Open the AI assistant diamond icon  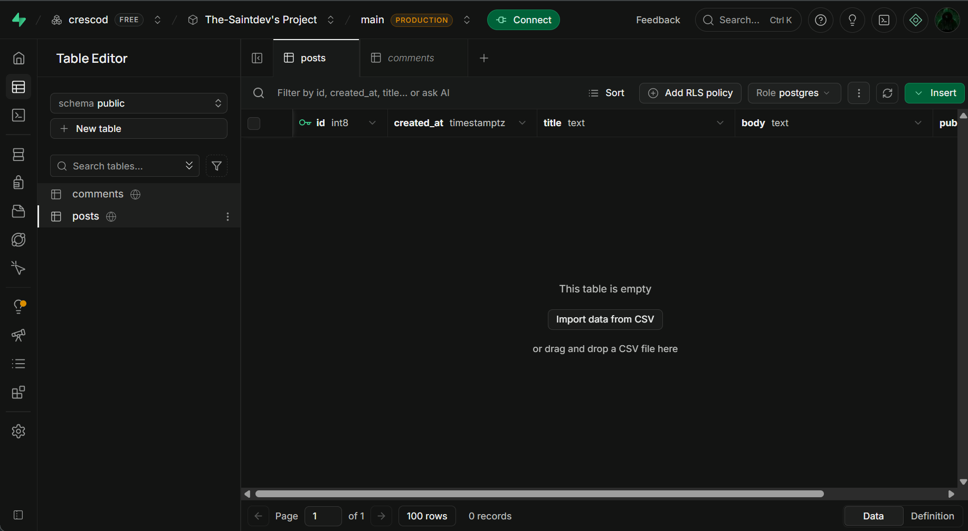[916, 20]
